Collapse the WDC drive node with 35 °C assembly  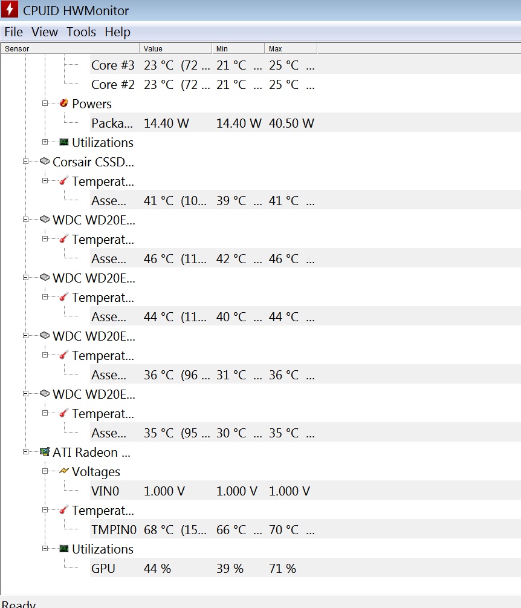(25, 394)
